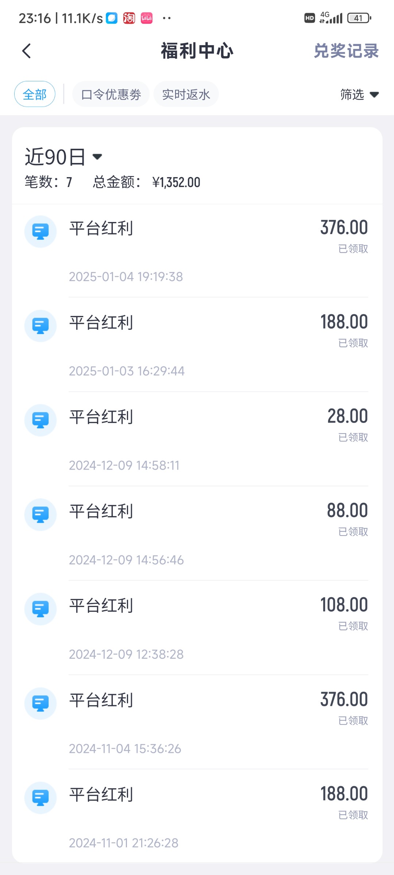This screenshot has height=875, width=394.
Task: Tap the icon beside the 108.00 bonus entry
Action: coord(40,609)
